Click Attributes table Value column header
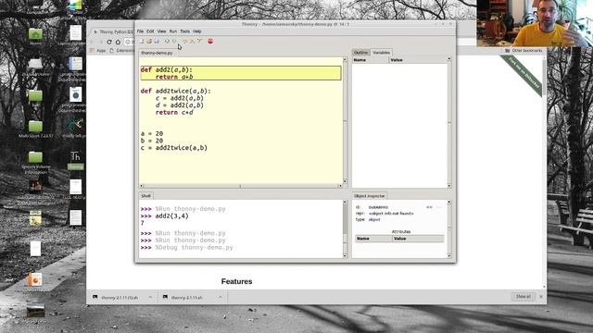Screen dimensions: 593x333 [418, 239]
